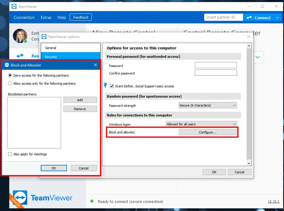Click the Connect button
The image size is (284, 211).
(x=258, y=18)
